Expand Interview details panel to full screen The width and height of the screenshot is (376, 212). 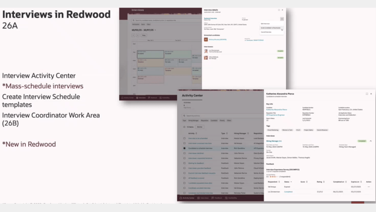279,10
